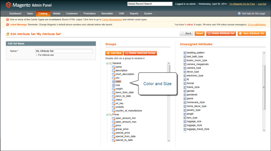Click the icon beside size attribute

coord(113,85)
